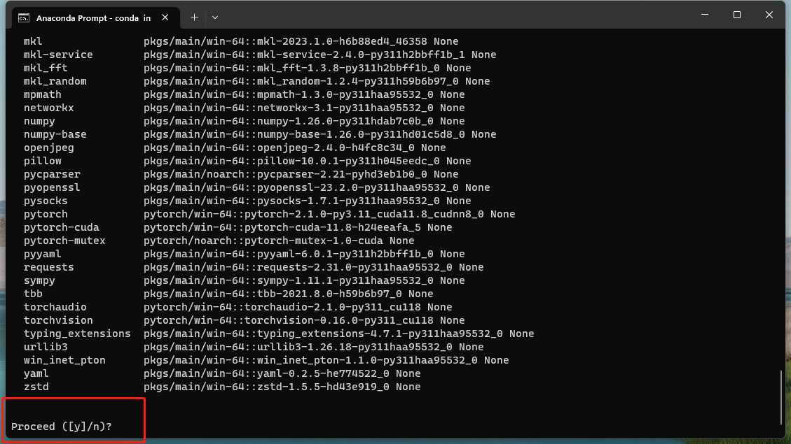Click the 'urllib3' package name
The height and width of the screenshot is (444, 791).
click(x=46, y=347)
